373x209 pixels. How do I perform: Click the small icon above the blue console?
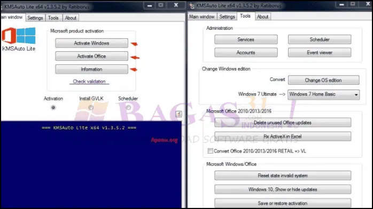(178, 114)
